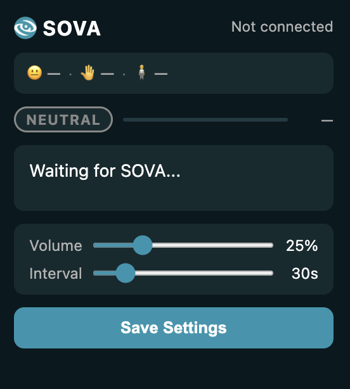This screenshot has height=389, width=350.
Task: Click the raised hand emoji indicator
Action: click(x=87, y=73)
